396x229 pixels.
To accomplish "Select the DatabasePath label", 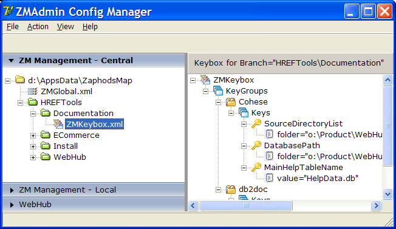I will point(292,146).
